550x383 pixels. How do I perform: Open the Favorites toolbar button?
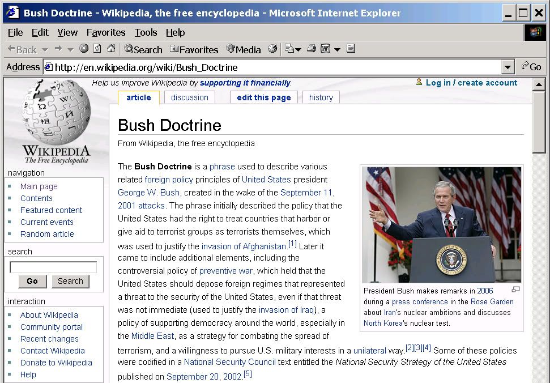tap(194, 49)
